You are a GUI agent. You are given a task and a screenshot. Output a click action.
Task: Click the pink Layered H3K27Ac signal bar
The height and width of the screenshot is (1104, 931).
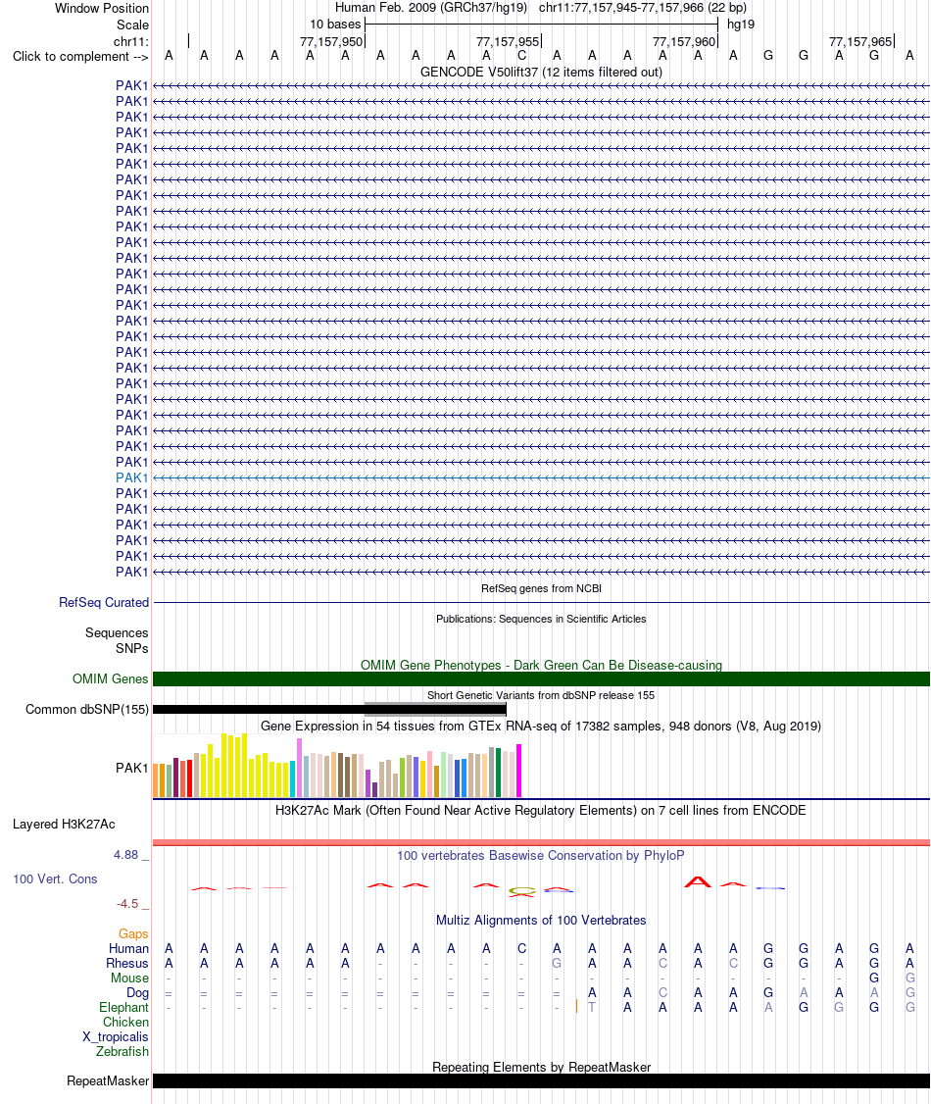(x=541, y=842)
